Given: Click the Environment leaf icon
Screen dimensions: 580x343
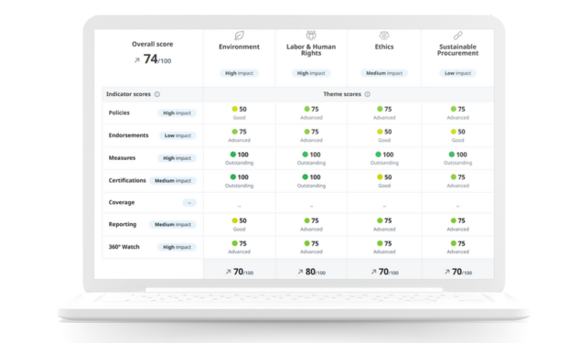Looking at the screenshot, I should point(240,36).
